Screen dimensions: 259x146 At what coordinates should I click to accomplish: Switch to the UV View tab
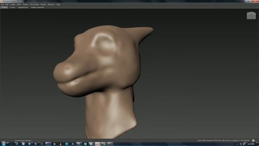(x=13, y=7)
